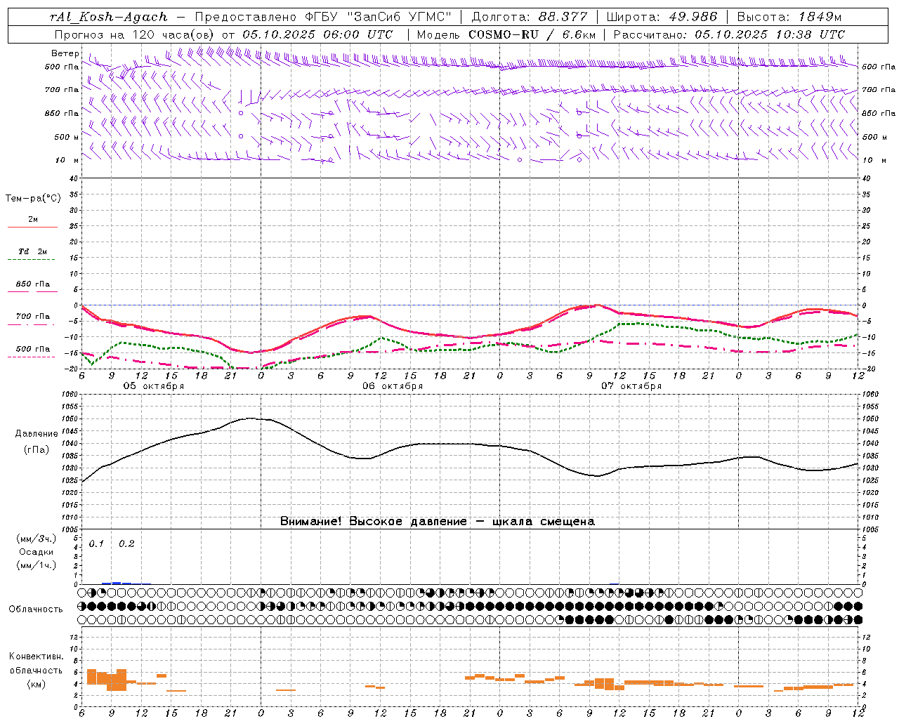Click the Осадки precipitation label
Screen dimensions: 899x719
click(36, 552)
